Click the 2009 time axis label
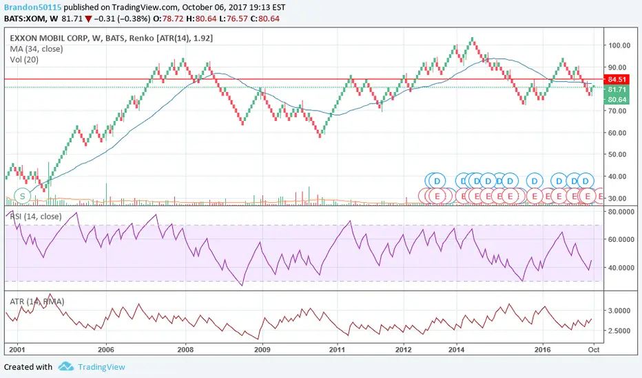Screen dimensions: 642x378 point(262,350)
